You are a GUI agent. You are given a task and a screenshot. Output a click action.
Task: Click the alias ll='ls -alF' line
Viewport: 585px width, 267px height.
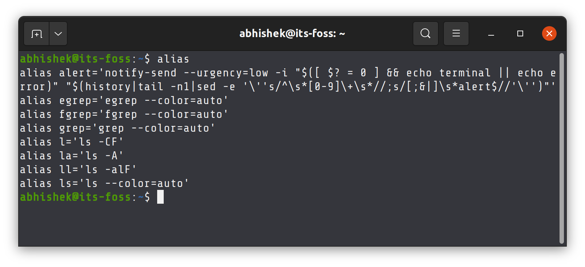tap(78, 170)
